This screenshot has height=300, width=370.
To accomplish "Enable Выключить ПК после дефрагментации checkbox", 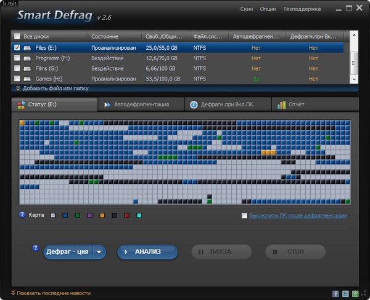I will 245,216.
